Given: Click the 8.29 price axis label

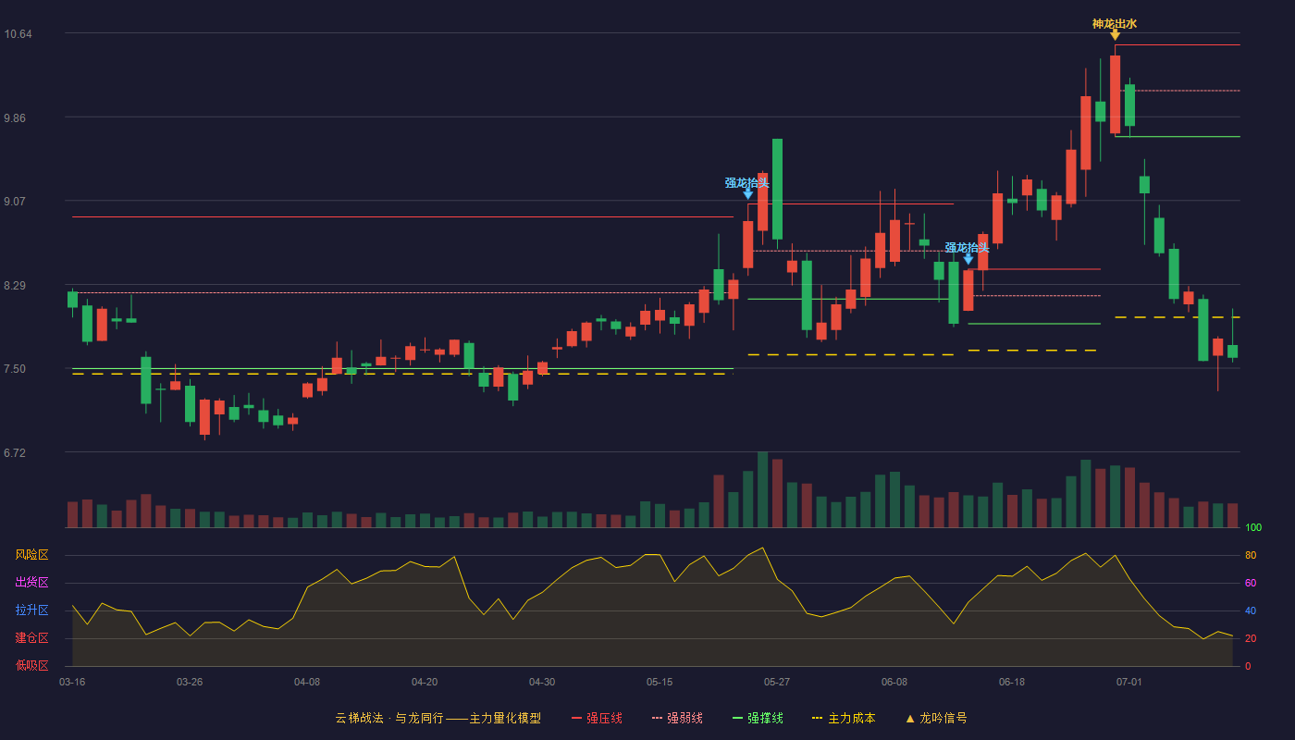Looking at the screenshot, I should tap(15, 286).
